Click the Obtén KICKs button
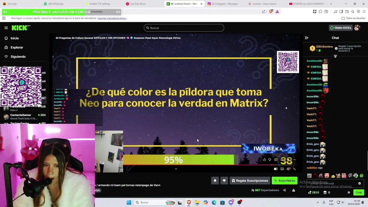The height and width of the screenshot is (207, 368). point(341,28)
